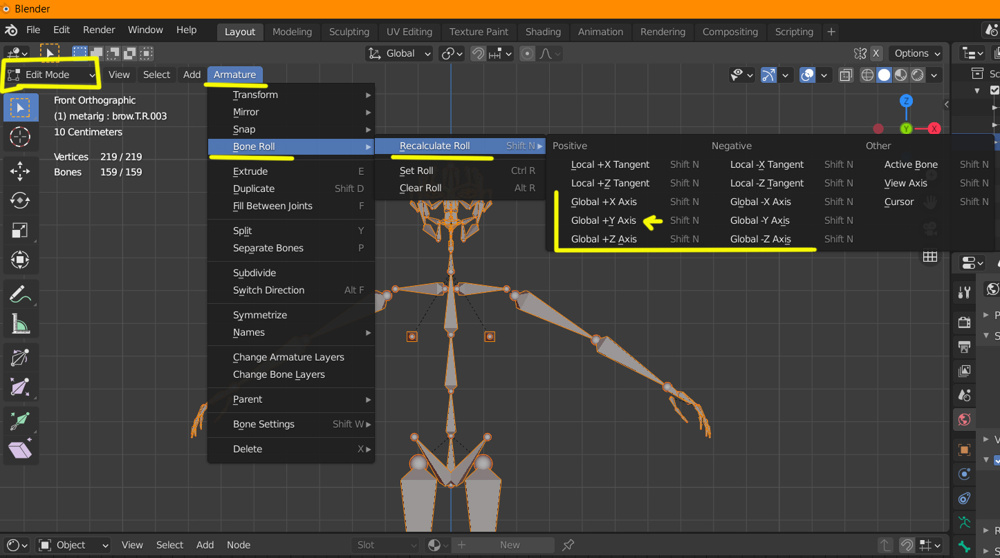
Task: Open the Global transform orientation dropdown
Action: (x=399, y=53)
